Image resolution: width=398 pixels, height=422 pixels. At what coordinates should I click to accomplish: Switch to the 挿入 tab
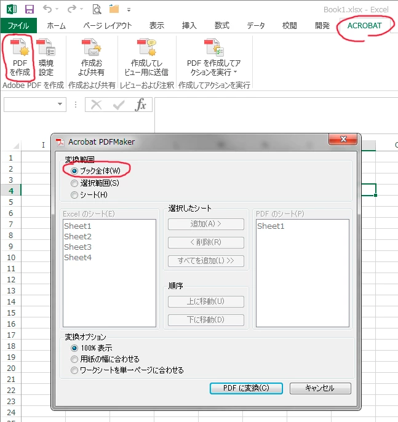tap(189, 26)
